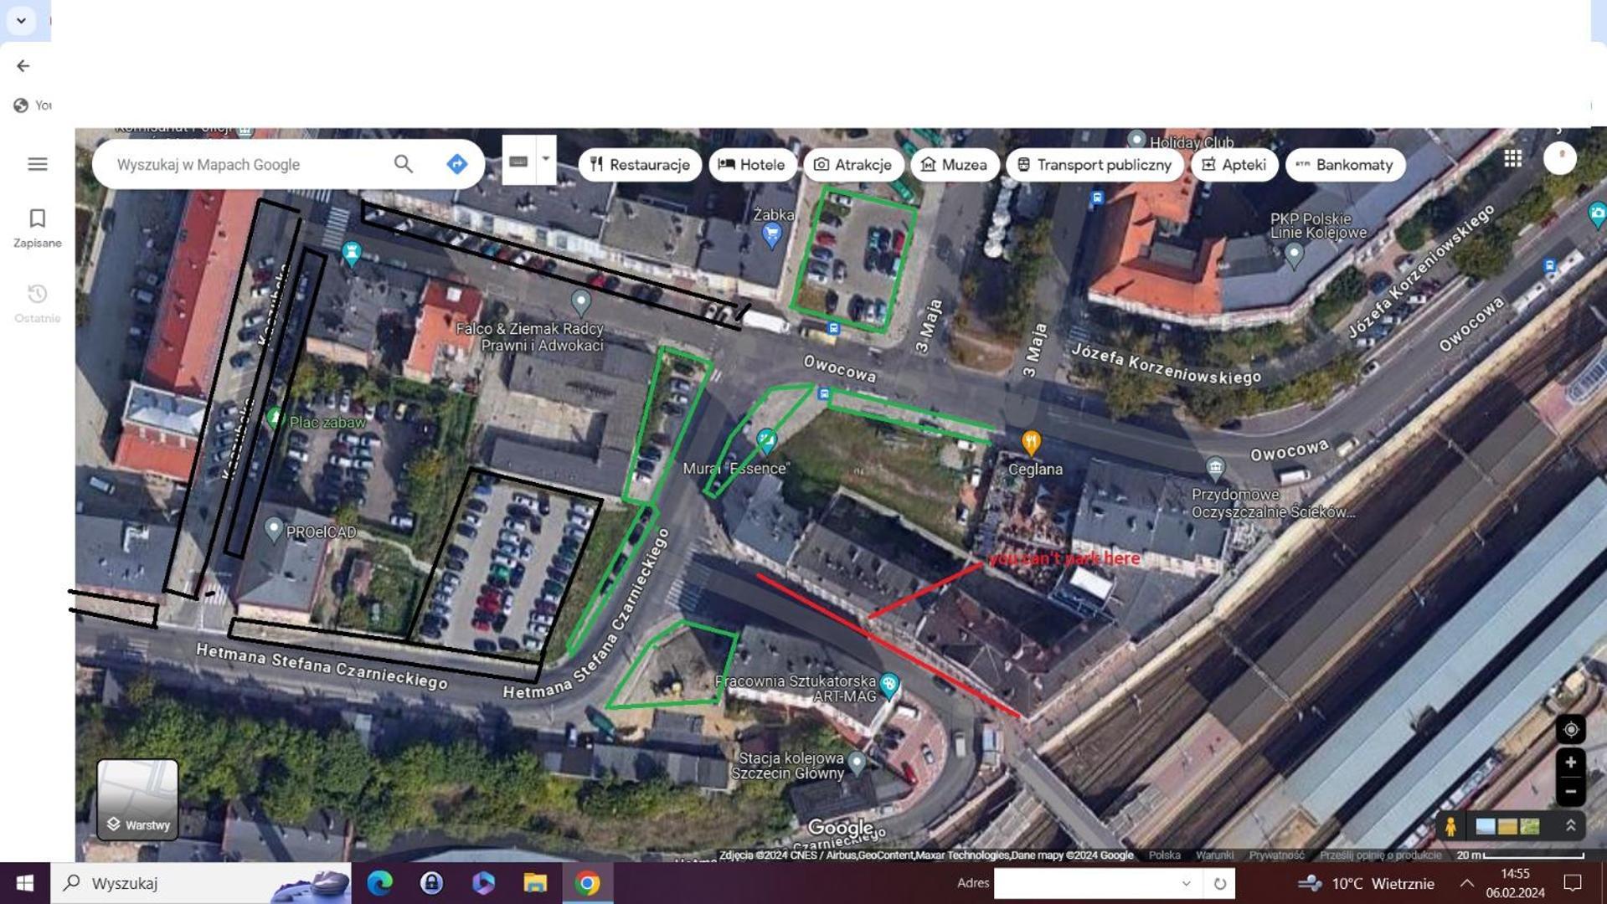The height and width of the screenshot is (904, 1607).
Task: Filter map by Hotele
Action: click(752, 165)
